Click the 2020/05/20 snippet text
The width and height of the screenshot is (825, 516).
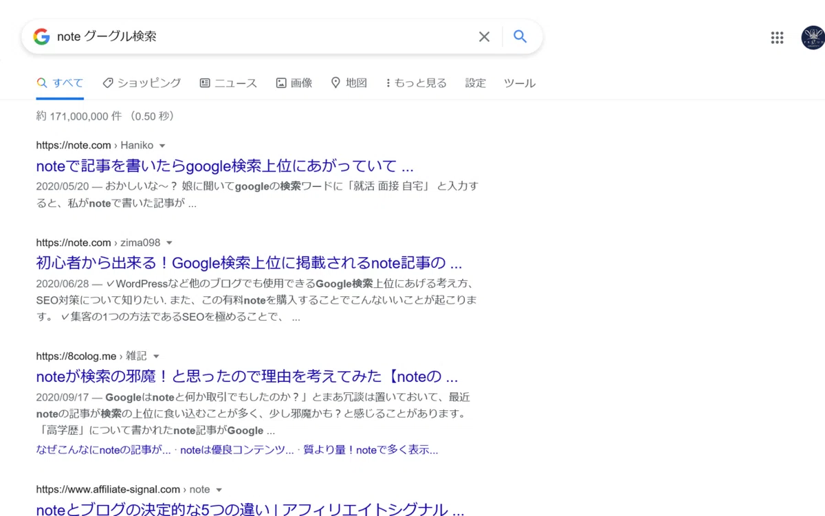pos(257,195)
